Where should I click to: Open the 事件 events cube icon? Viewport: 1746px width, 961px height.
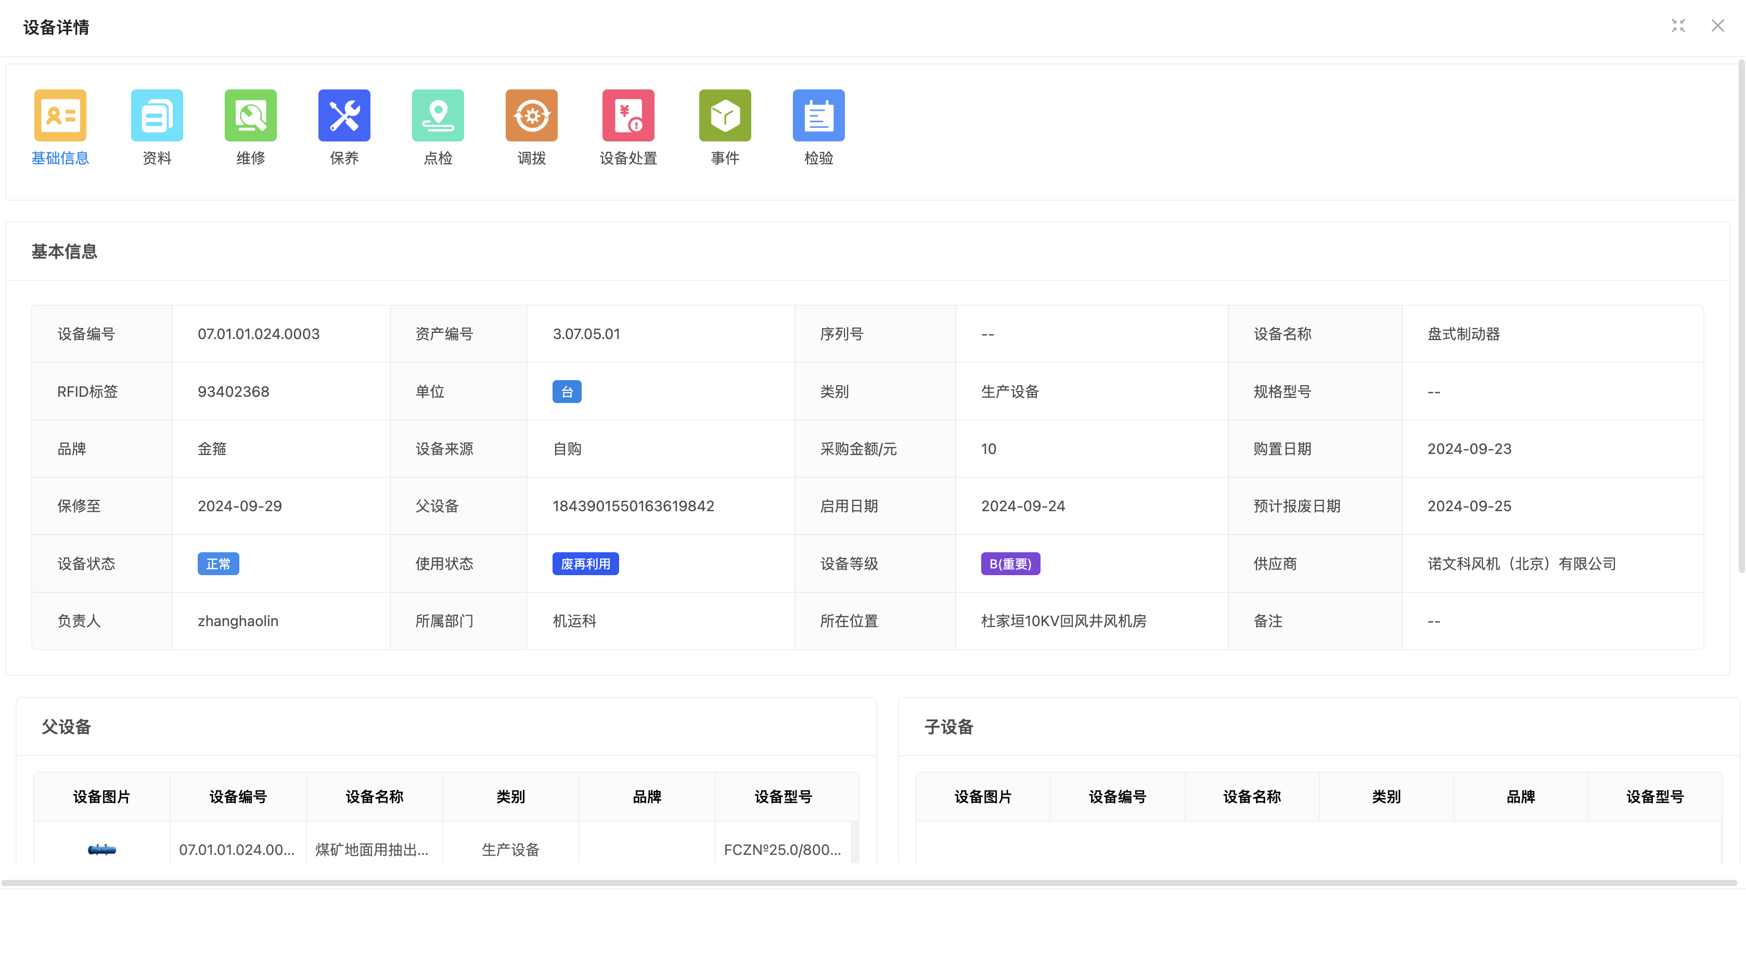[x=725, y=115]
